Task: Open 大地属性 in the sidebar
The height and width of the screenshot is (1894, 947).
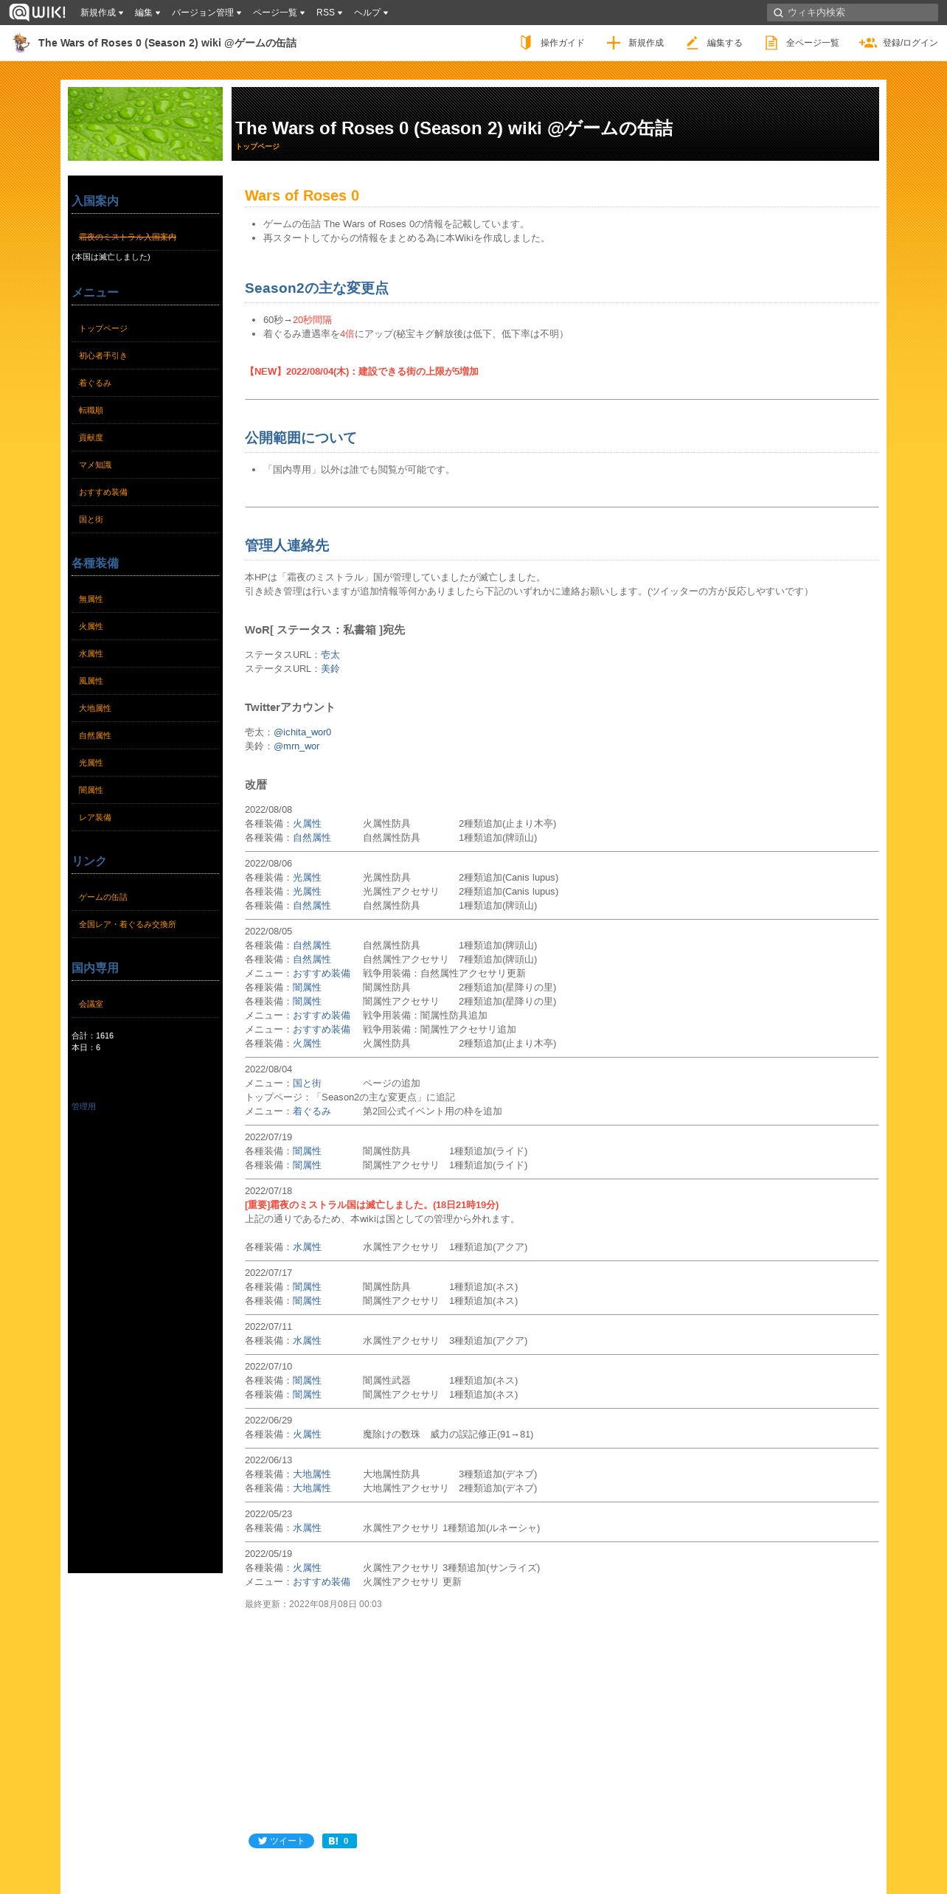Action: coord(95,708)
